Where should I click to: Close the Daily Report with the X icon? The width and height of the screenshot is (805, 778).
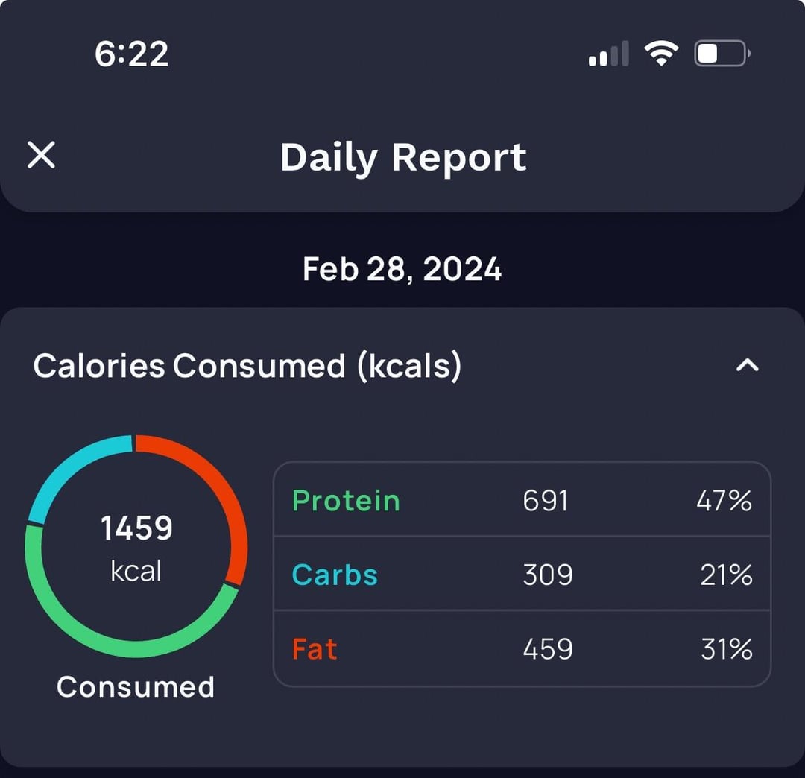41,155
